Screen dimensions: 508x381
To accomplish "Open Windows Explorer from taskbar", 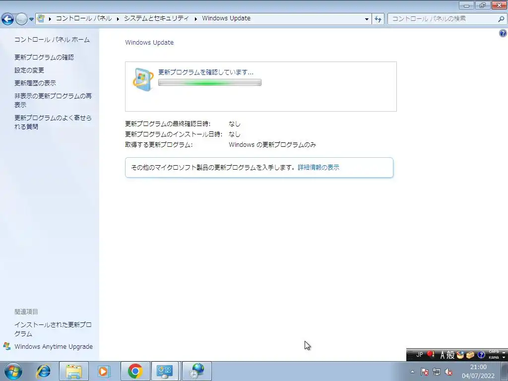I will pos(74,371).
